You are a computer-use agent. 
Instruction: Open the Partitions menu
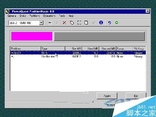pos(35,16)
